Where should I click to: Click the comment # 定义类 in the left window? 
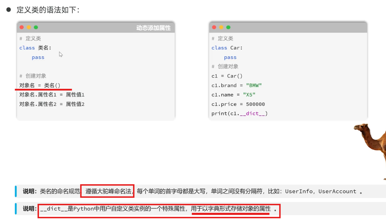[x=30, y=39]
